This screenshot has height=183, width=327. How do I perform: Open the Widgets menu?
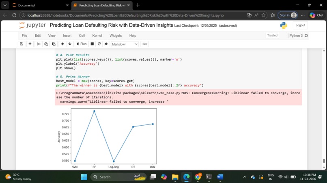116,36
